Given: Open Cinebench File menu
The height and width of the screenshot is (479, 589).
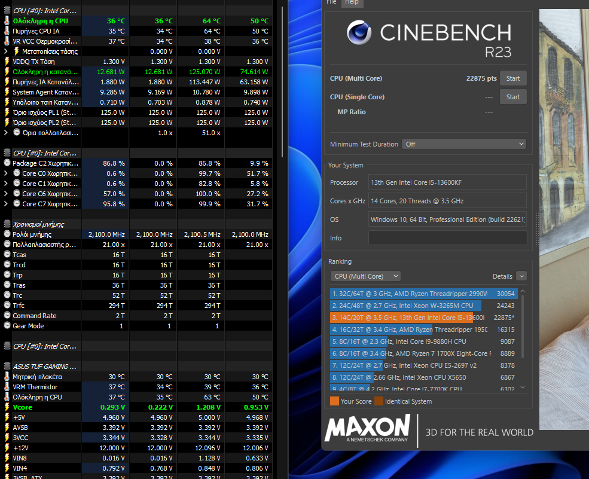Looking at the screenshot, I should click(331, 2).
